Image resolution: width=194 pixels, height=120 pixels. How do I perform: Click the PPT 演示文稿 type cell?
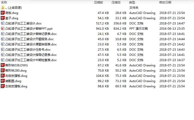pos(138,29)
